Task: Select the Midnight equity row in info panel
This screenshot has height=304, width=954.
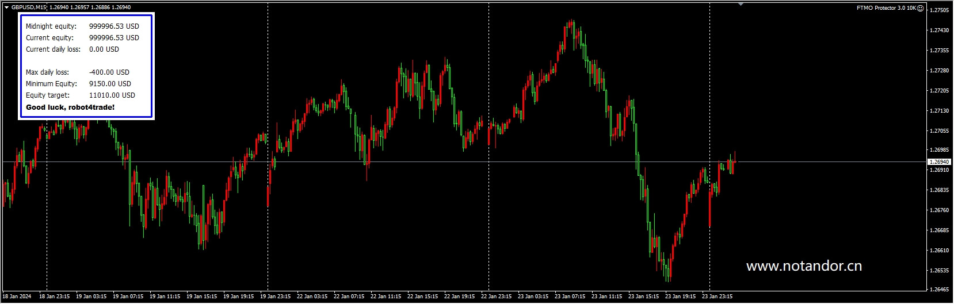Action: (x=82, y=26)
